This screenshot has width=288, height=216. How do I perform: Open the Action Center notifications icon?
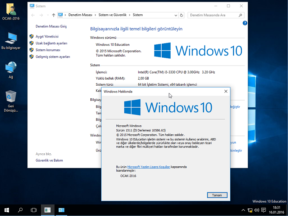tap(264, 210)
